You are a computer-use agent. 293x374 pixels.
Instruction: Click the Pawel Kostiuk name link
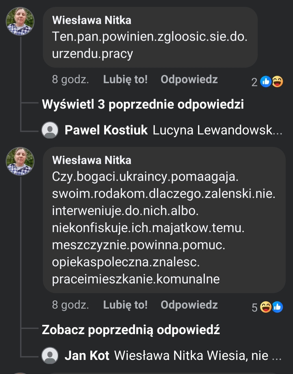(106, 131)
